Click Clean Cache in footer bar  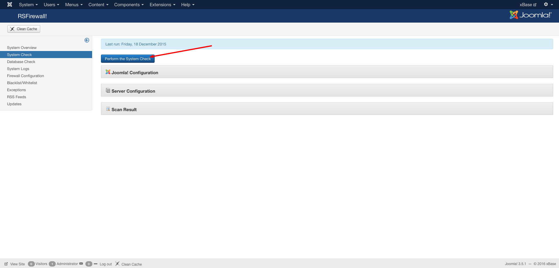point(129,264)
